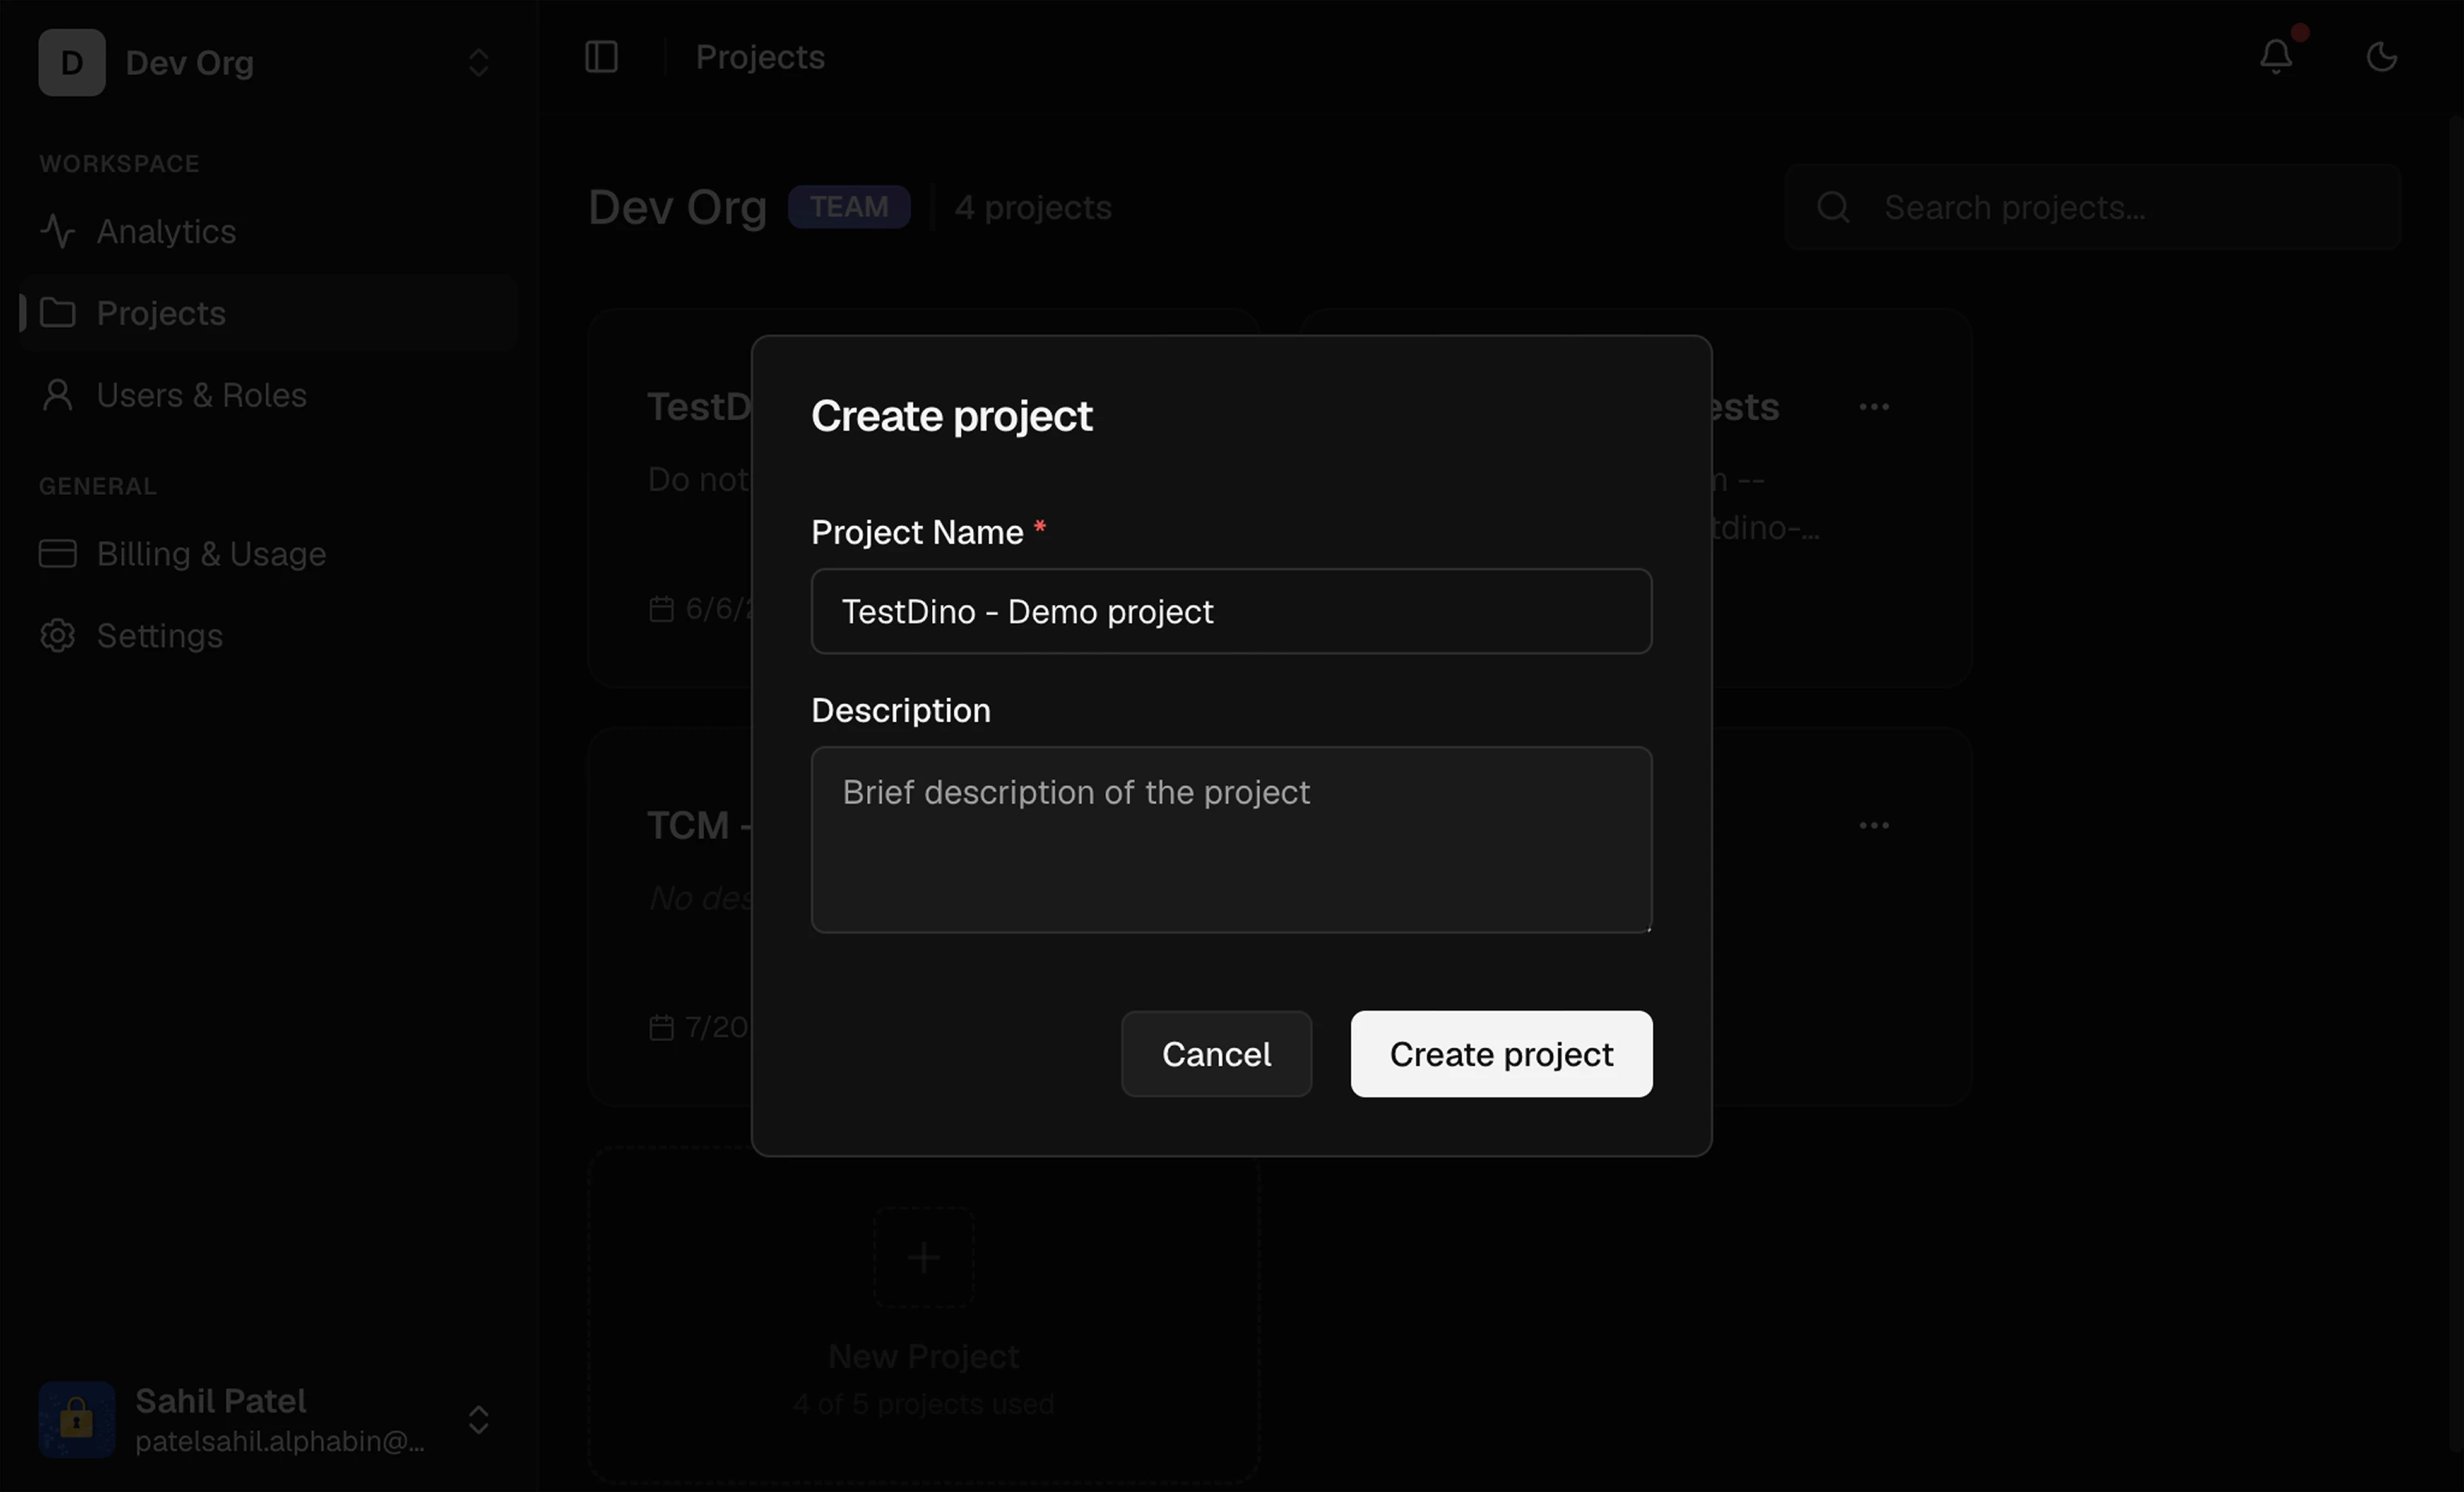Viewport: 2464px width, 1492px height.
Task: Click the Project Name label
Action: click(917, 532)
